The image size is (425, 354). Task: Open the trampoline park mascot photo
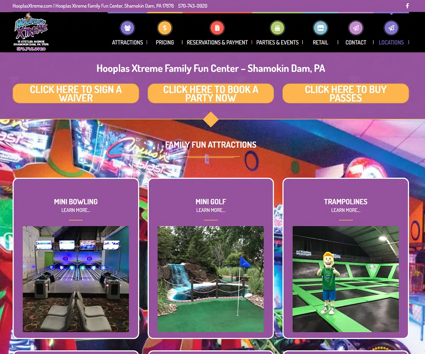tap(346, 279)
